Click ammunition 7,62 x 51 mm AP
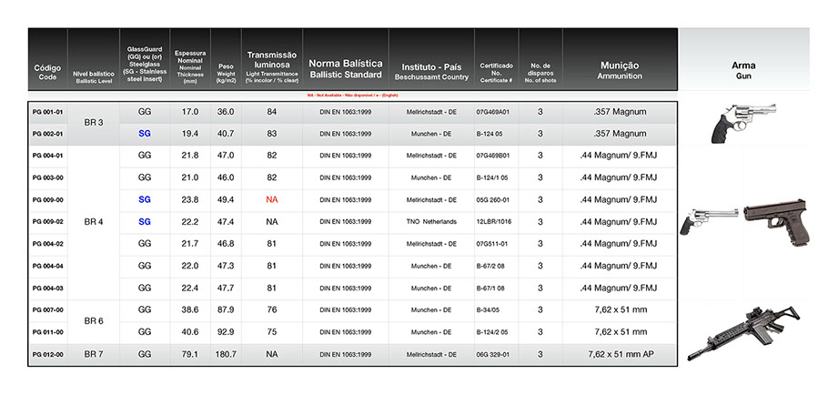The width and height of the screenshot is (838, 395). [620, 354]
